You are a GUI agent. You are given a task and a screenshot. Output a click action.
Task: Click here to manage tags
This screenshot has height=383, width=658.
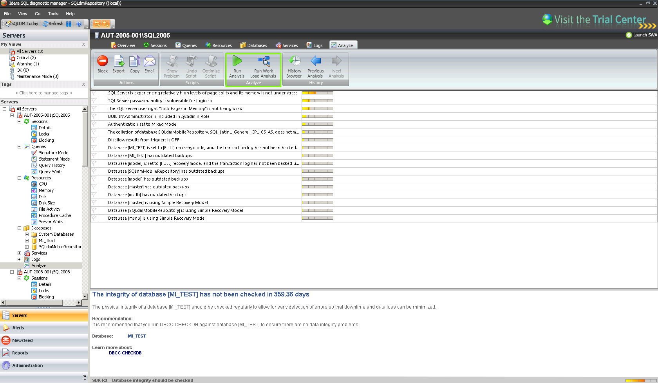(x=44, y=93)
